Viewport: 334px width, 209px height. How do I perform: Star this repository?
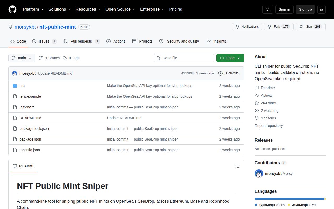coord(311,27)
